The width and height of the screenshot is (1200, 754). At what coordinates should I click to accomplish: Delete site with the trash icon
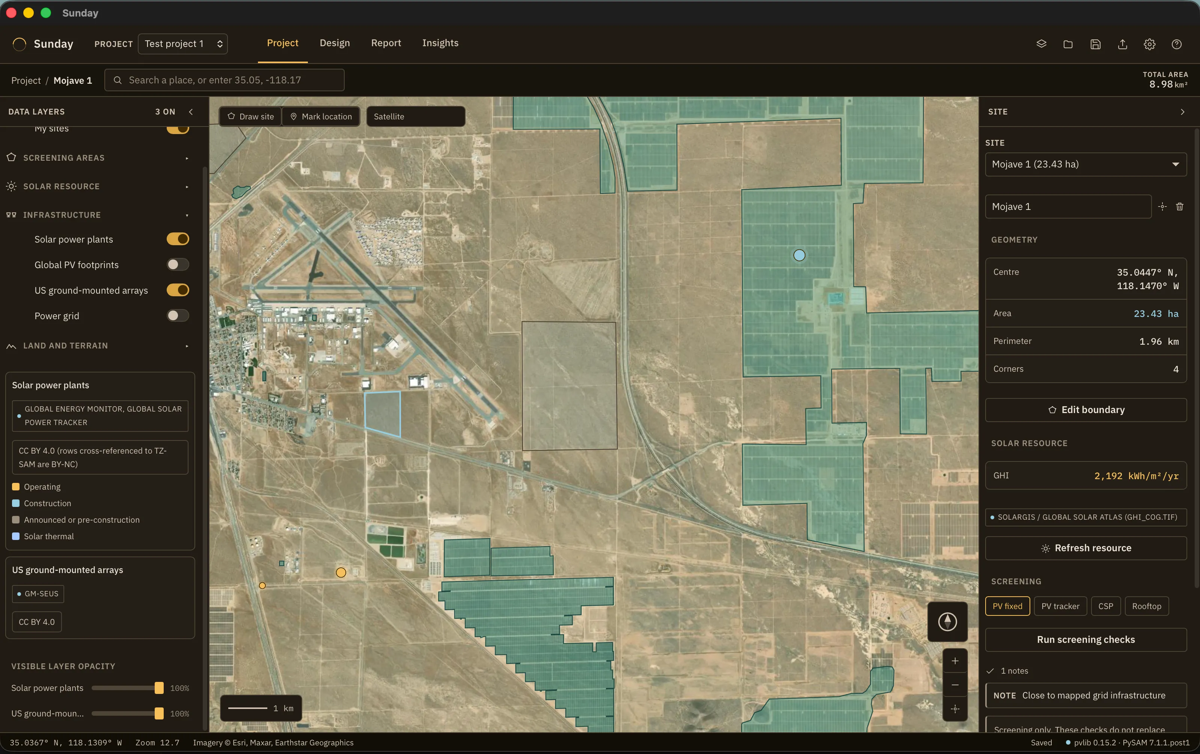1180,206
